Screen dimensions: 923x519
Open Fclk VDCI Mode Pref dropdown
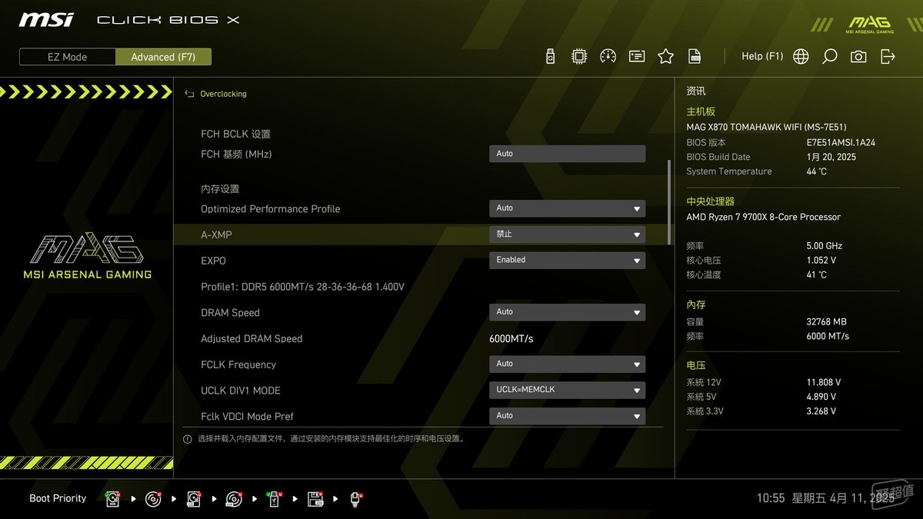point(567,416)
